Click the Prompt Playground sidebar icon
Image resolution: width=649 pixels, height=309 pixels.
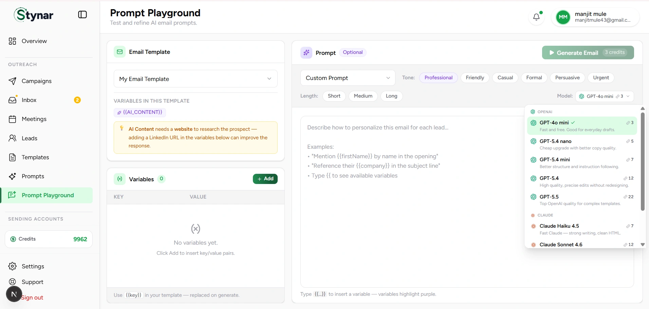[12, 195]
